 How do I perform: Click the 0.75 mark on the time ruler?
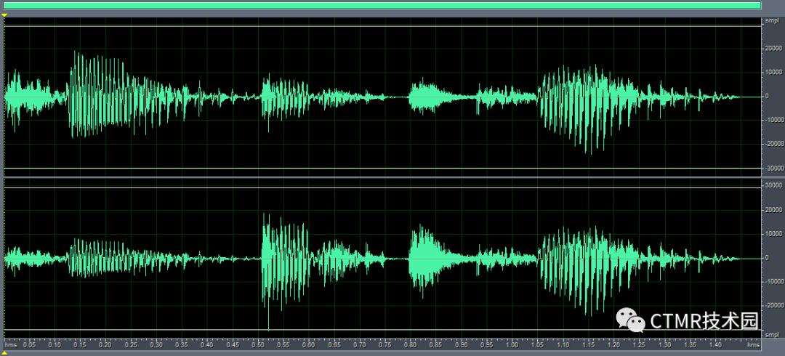click(x=385, y=346)
